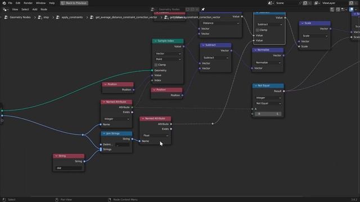The height and width of the screenshot is (202, 360).
Task: Open the snapping options dropdown
Action: click(344, 10)
